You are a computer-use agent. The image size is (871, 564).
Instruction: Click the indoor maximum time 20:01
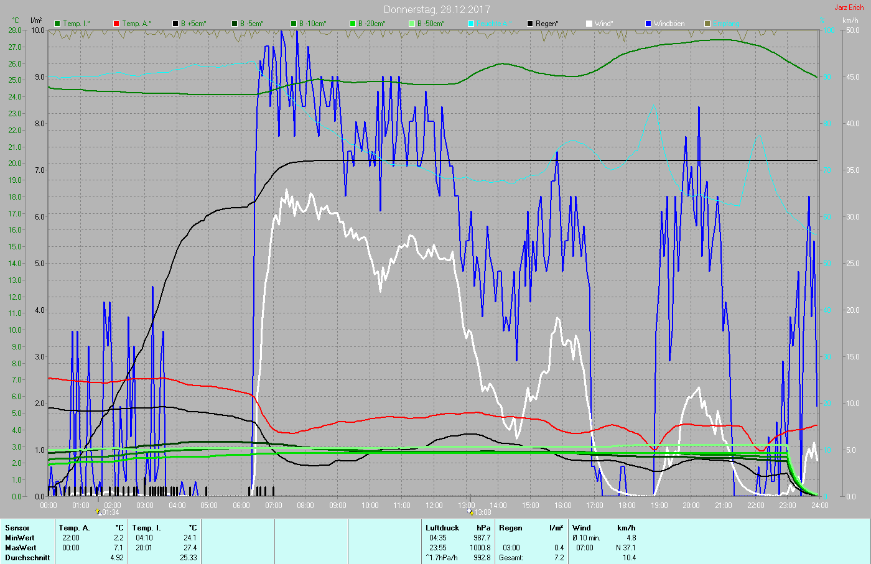click(144, 548)
